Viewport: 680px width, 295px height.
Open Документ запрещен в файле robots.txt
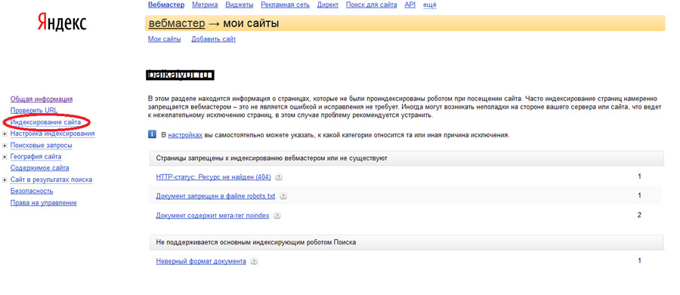(x=215, y=196)
